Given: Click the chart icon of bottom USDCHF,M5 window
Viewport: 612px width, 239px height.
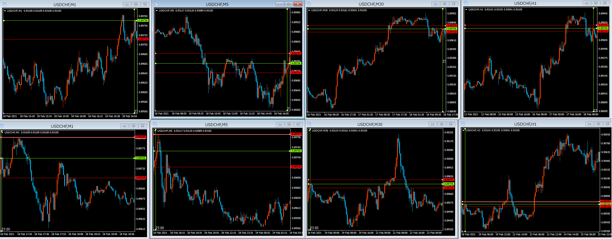Looking at the screenshot, I should 155,124.
